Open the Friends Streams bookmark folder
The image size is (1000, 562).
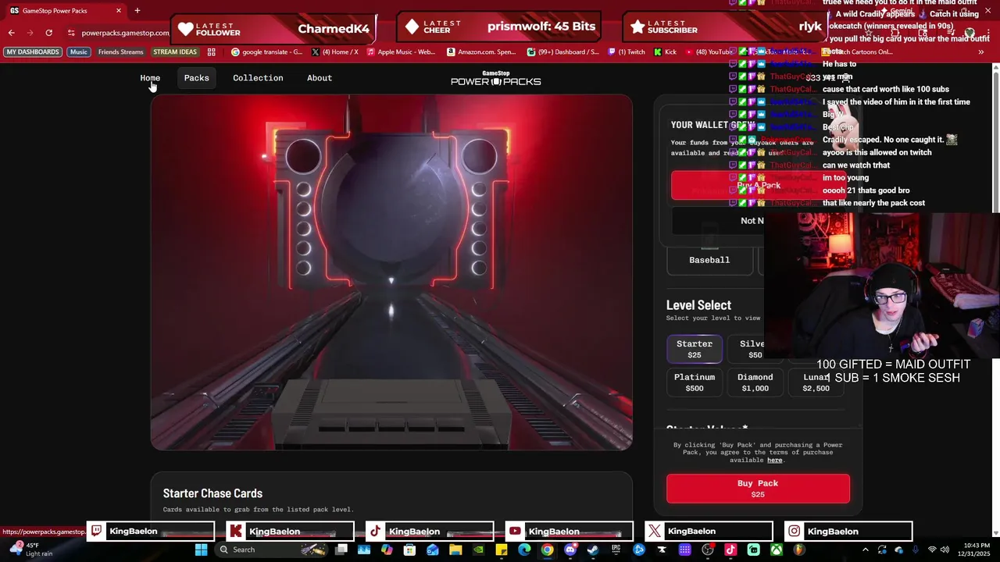point(120,52)
